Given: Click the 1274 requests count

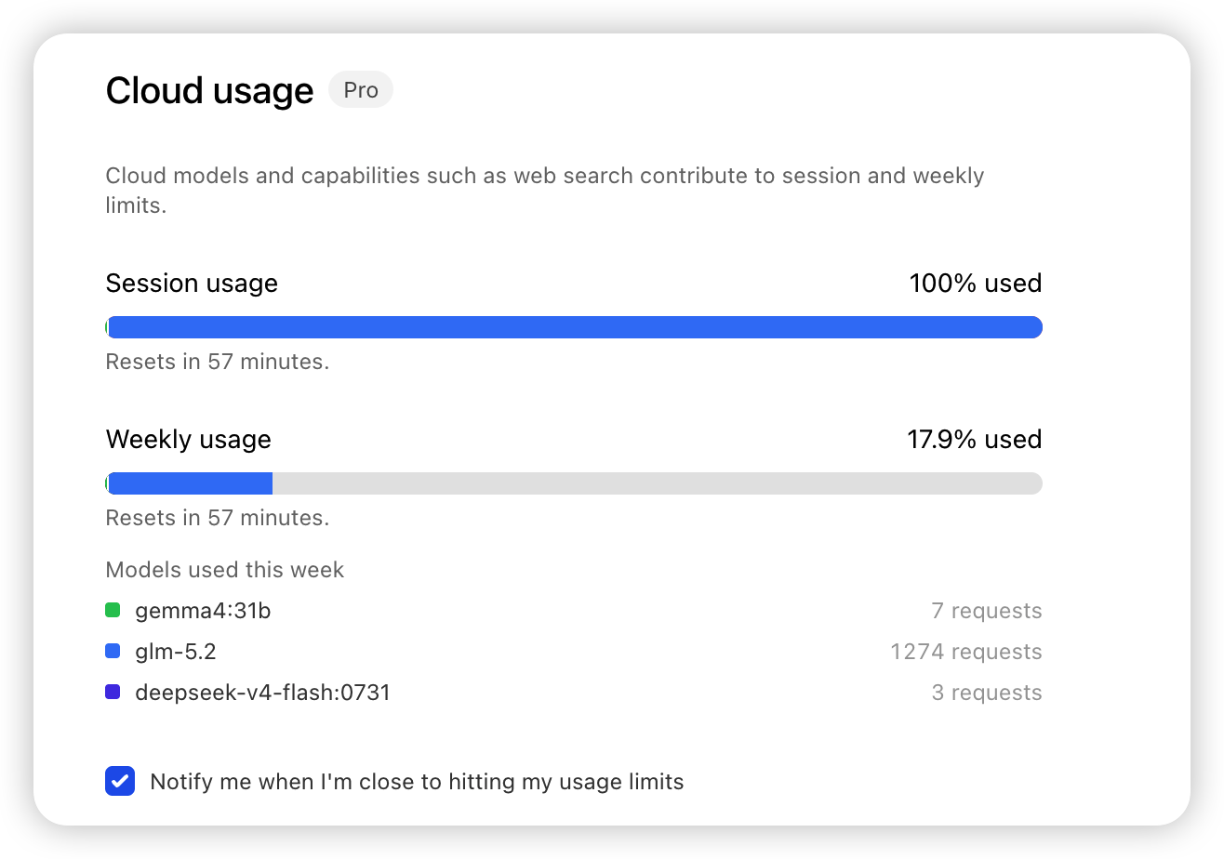Looking at the screenshot, I should coord(965,652).
